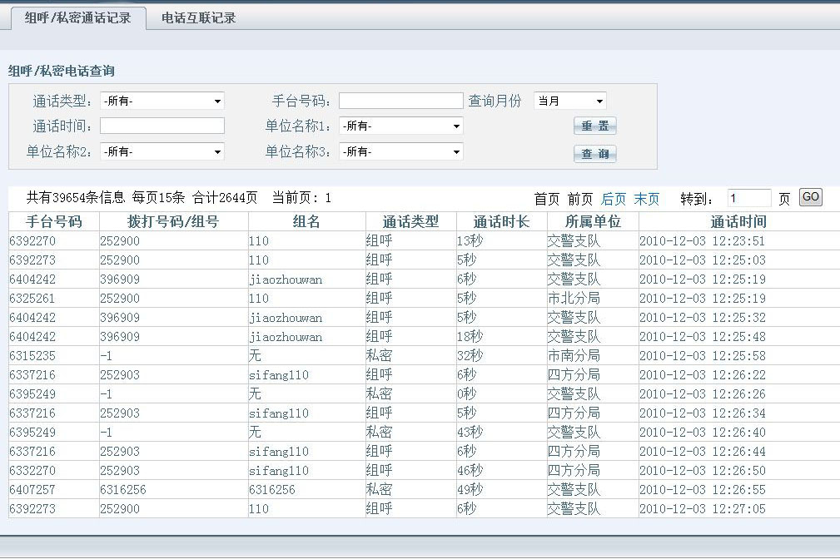Click the 手台号码 input field

(400, 101)
